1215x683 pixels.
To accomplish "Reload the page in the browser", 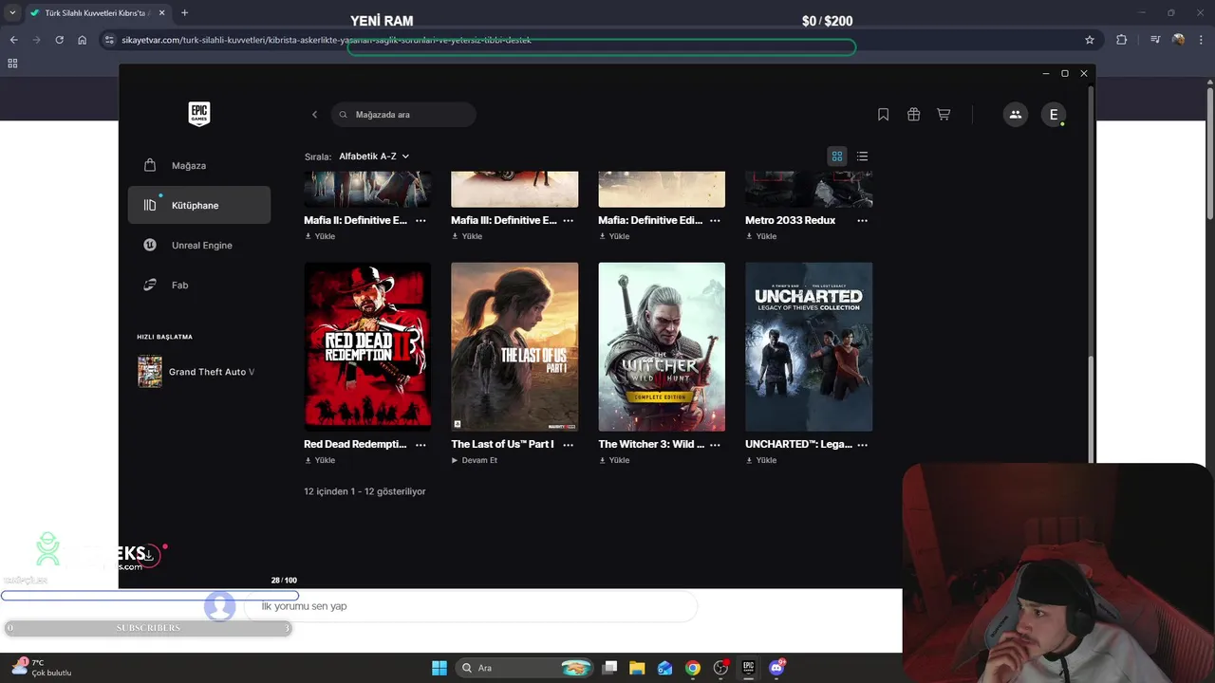I will click(x=59, y=40).
